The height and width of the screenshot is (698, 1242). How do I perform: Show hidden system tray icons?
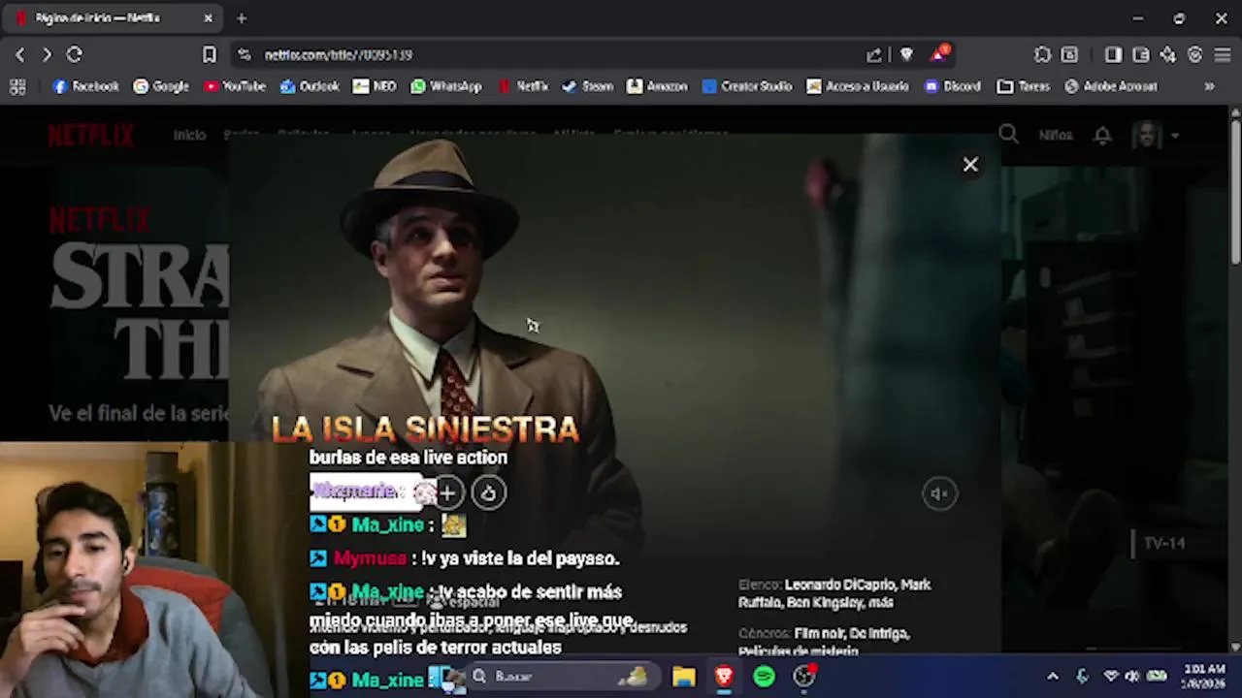pyautogui.click(x=1053, y=677)
